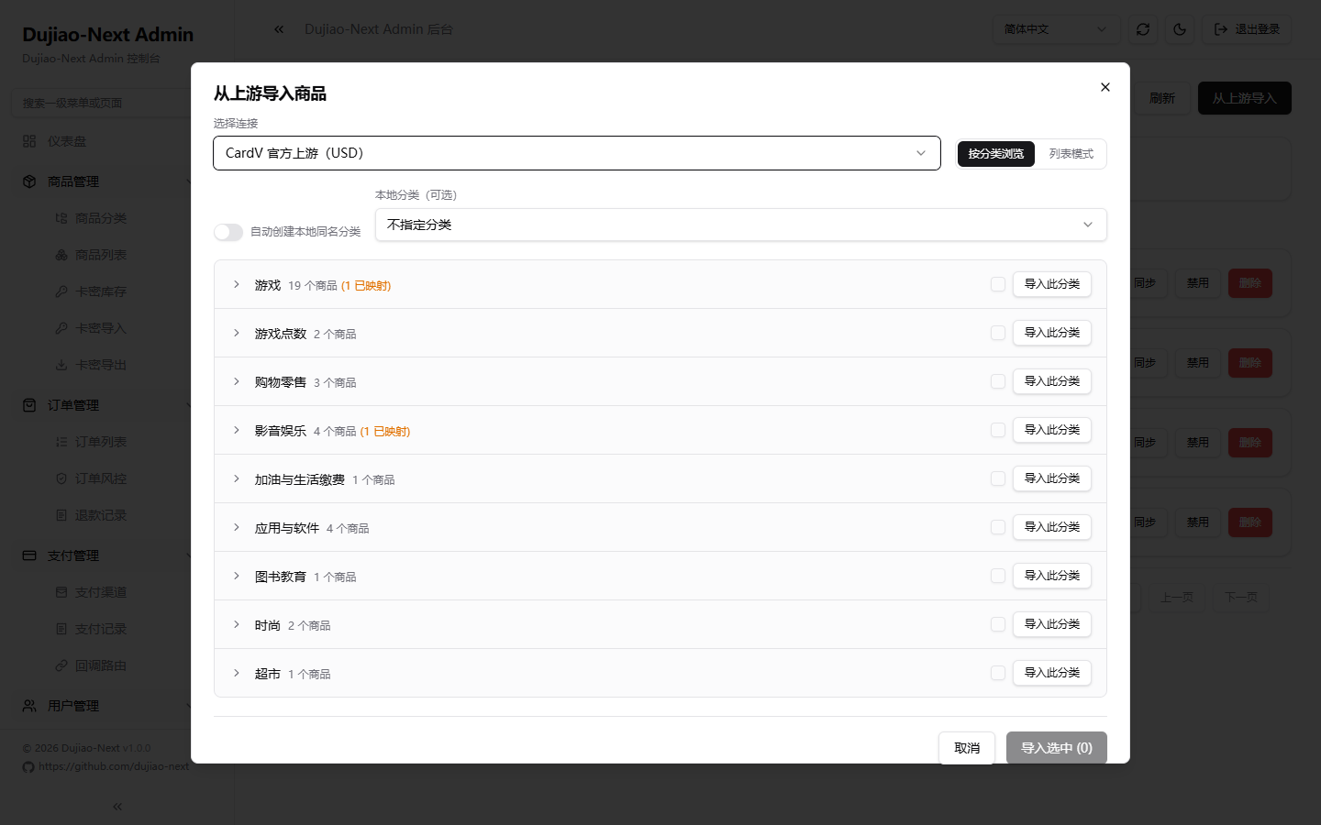Toggle dark mode moon icon
The height and width of the screenshot is (825, 1321).
pos(1180,29)
